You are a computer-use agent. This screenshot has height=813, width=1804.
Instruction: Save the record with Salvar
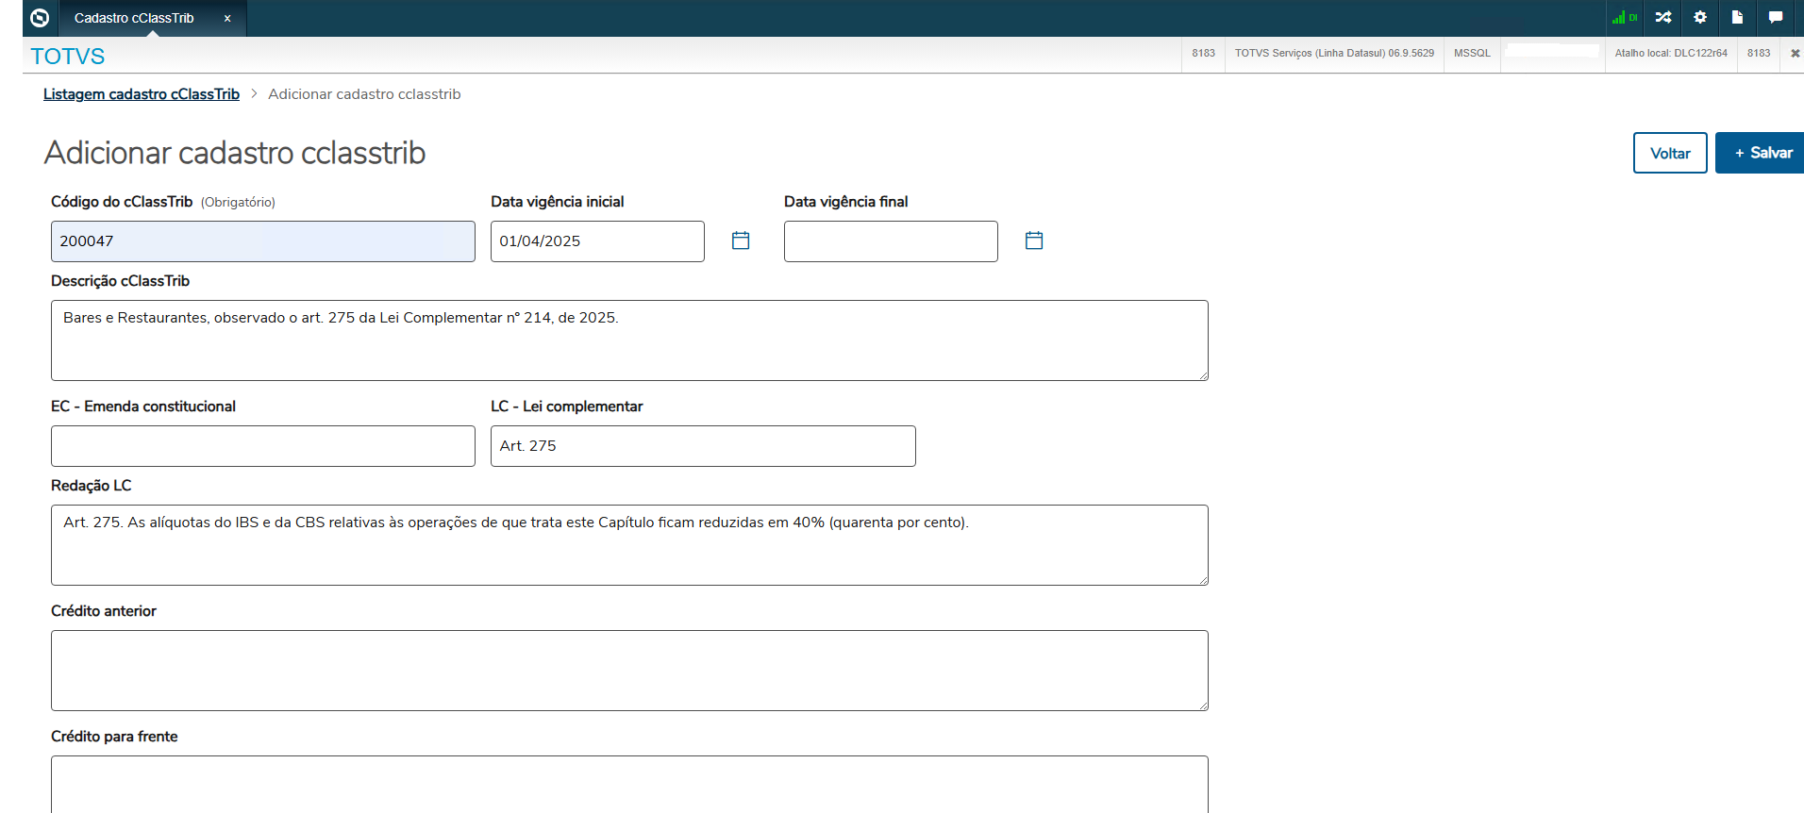click(x=1761, y=153)
